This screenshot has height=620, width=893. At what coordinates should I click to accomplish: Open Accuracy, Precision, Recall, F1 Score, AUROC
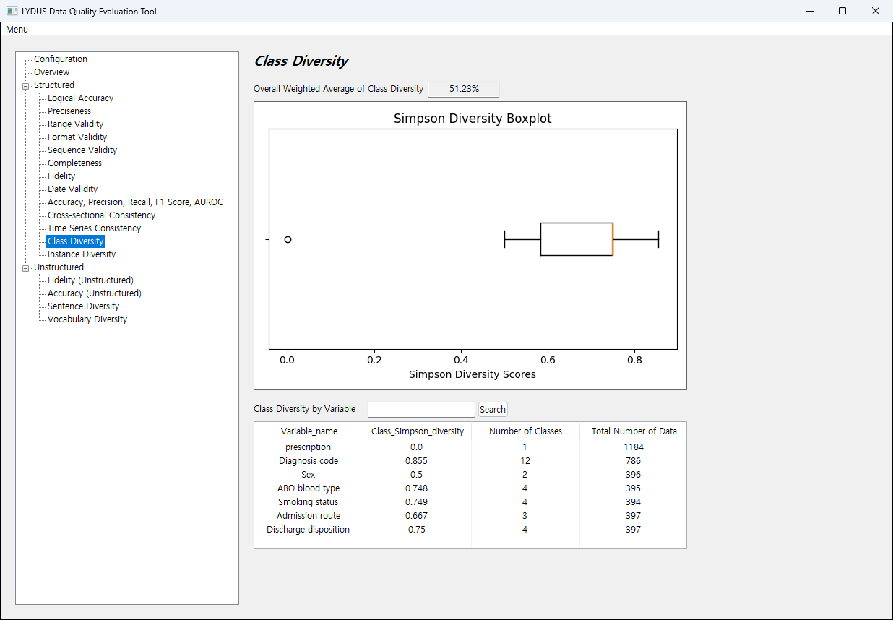tap(135, 202)
